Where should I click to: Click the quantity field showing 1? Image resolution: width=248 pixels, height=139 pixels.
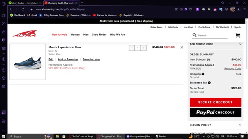coord(138,48)
